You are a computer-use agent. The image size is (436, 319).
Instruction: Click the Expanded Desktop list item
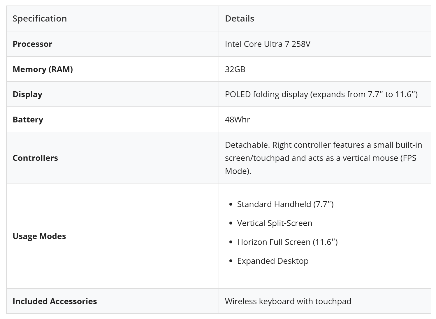(272, 261)
